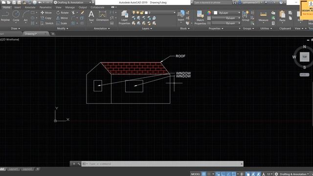The width and height of the screenshot is (313, 176).
Task: Click the Copy tool
Action: point(46,18)
